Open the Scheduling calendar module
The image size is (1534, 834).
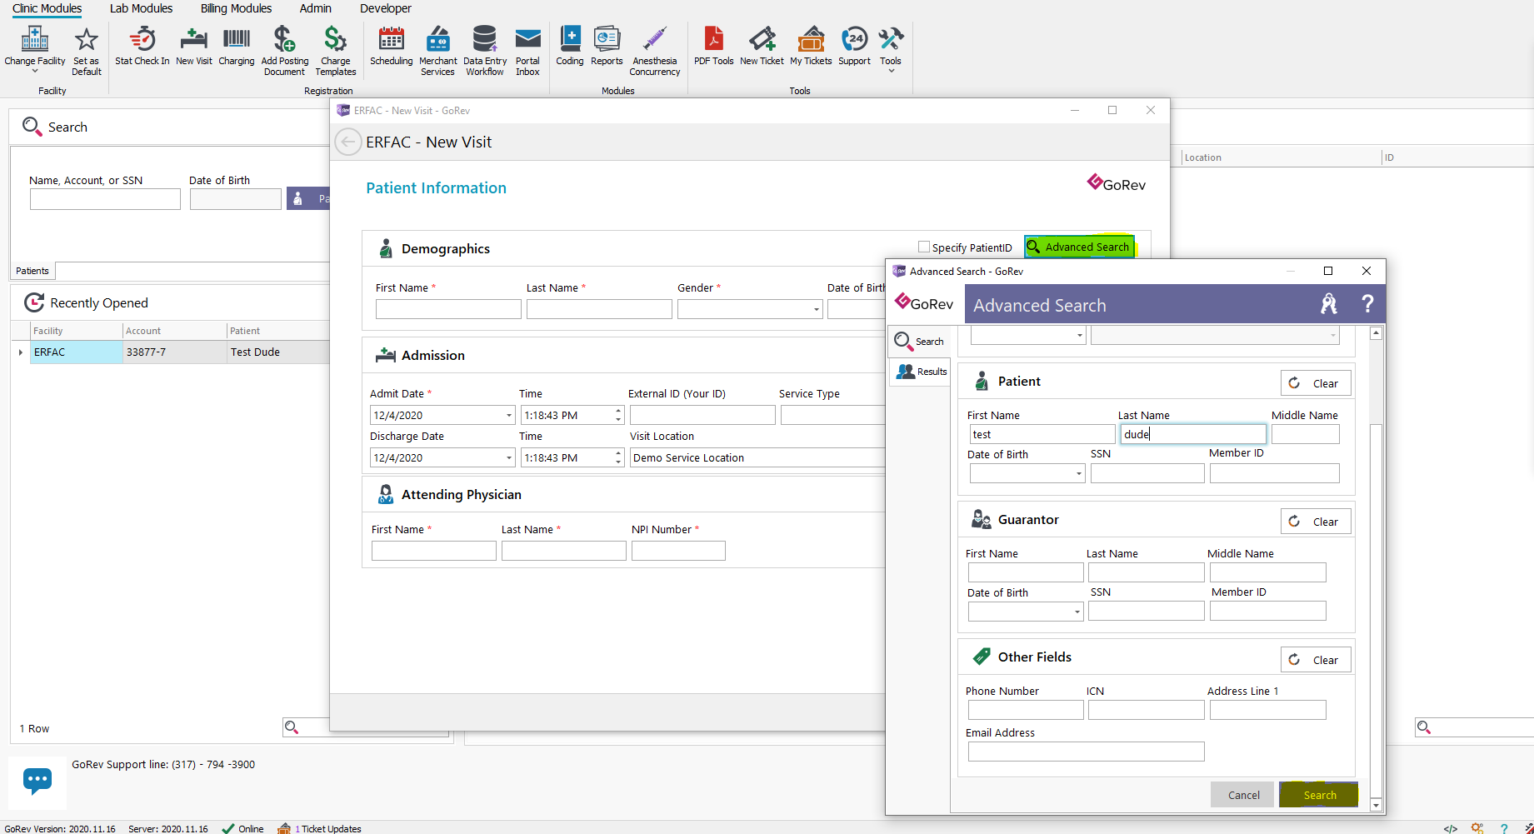click(x=392, y=47)
